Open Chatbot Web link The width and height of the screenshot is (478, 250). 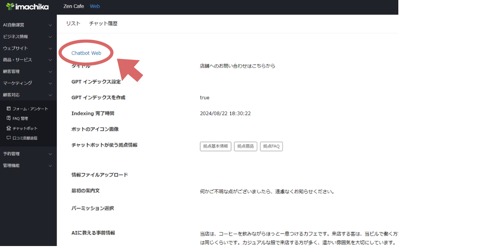point(86,53)
